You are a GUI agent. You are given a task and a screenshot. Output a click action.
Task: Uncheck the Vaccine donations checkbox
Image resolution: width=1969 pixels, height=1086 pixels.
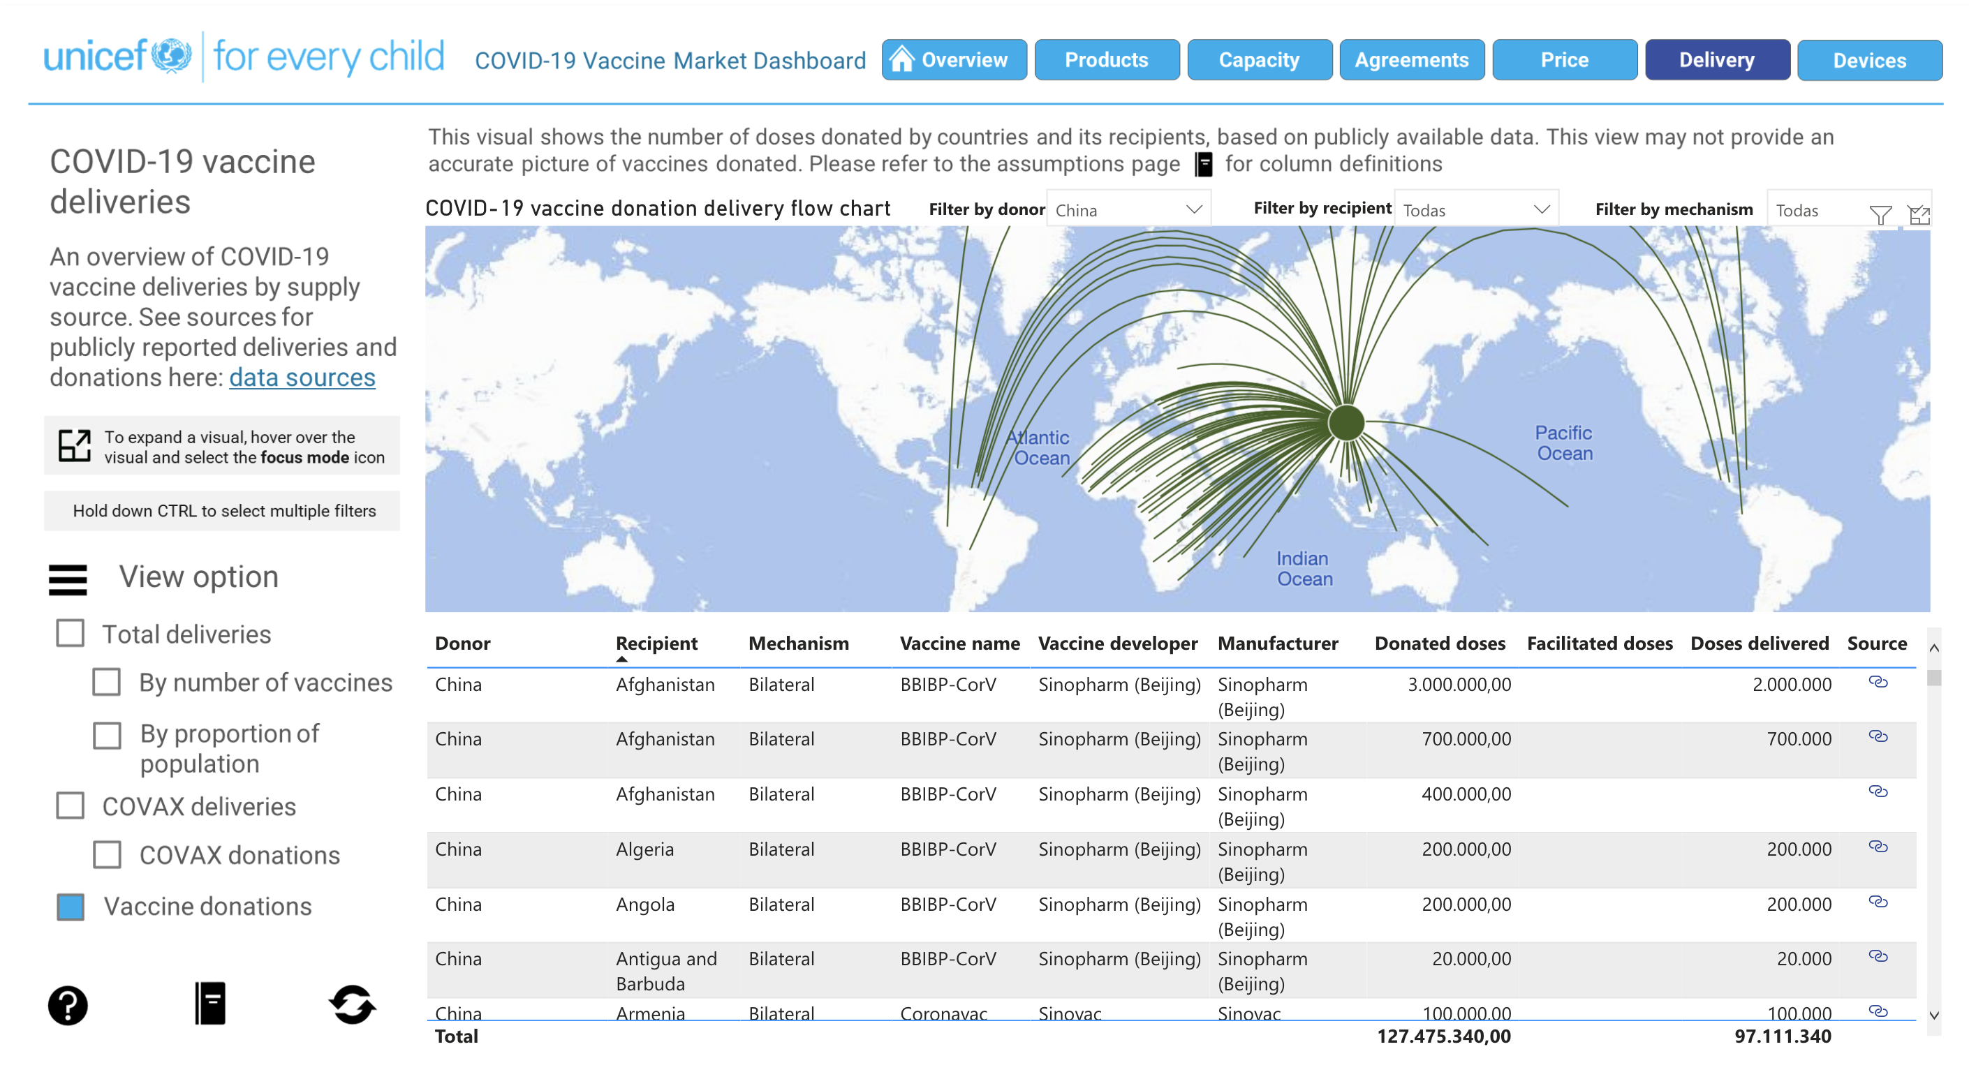[x=71, y=907]
